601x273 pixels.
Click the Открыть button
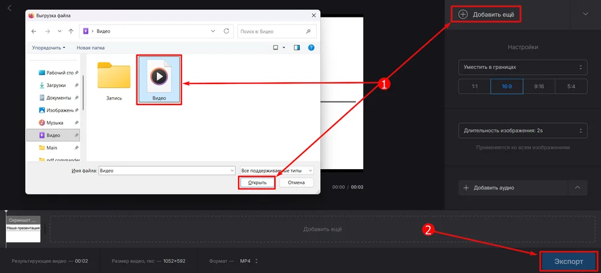(x=257, y=182)
